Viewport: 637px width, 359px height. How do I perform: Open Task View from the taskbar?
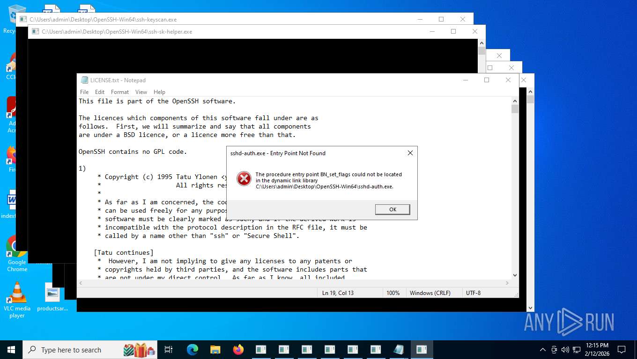pyautogui.click(x=169, y=350)
